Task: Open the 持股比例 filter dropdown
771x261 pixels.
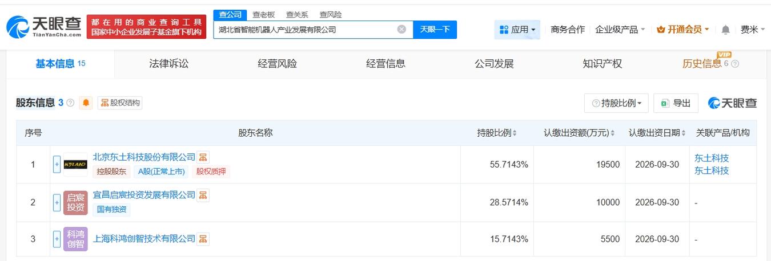Action: tap(616, 103)
